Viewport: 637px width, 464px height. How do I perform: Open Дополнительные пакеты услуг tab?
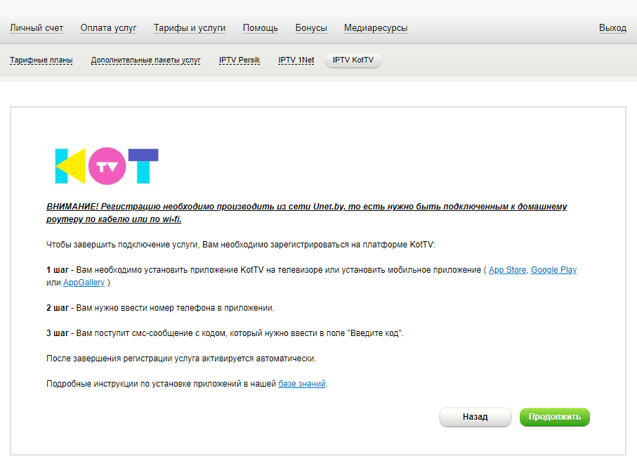tap(146, 60)
